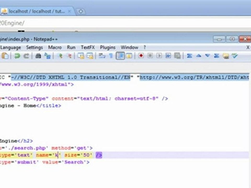
Task: Undo the last edit with the green arrow
Action: [17, 56]
